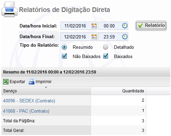The height and width of the screenshot is (136, 171).
Task: Open the 40096 - SEDEX (Contrato) link
Action: coord(29,101)
